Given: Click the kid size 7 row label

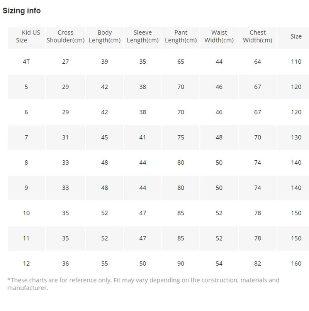Looking at the screenshot, I should (26, 138).
